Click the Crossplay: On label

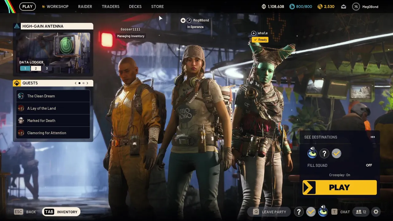[340, 175]
